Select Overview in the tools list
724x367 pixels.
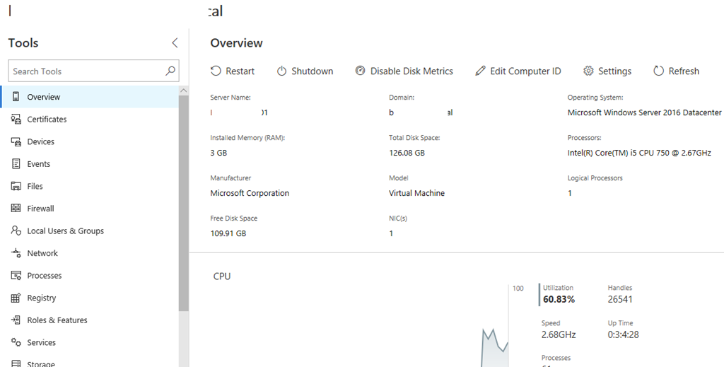(44, 97)
